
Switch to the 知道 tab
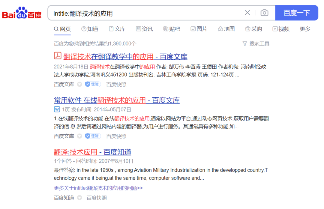tap(90, 29)
